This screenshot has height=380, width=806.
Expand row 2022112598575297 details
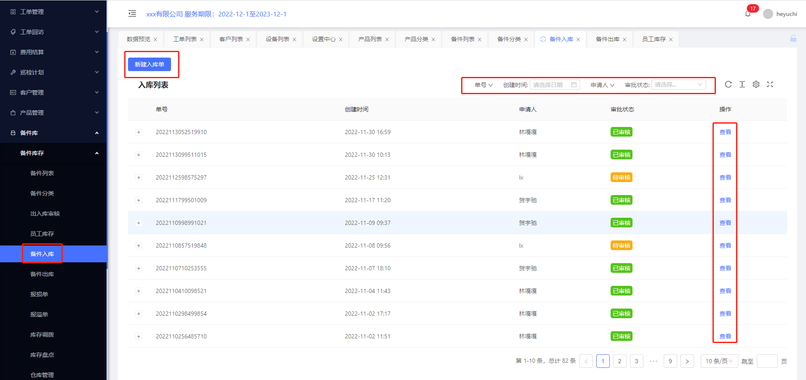tap(139, 177)
